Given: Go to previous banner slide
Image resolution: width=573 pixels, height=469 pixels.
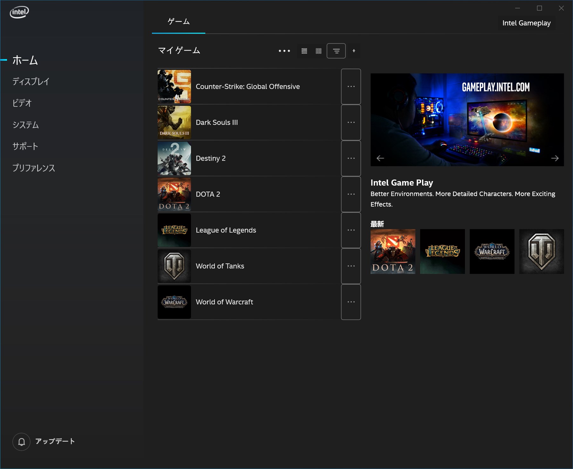Looking at the screenshot, I should (380, 158).
